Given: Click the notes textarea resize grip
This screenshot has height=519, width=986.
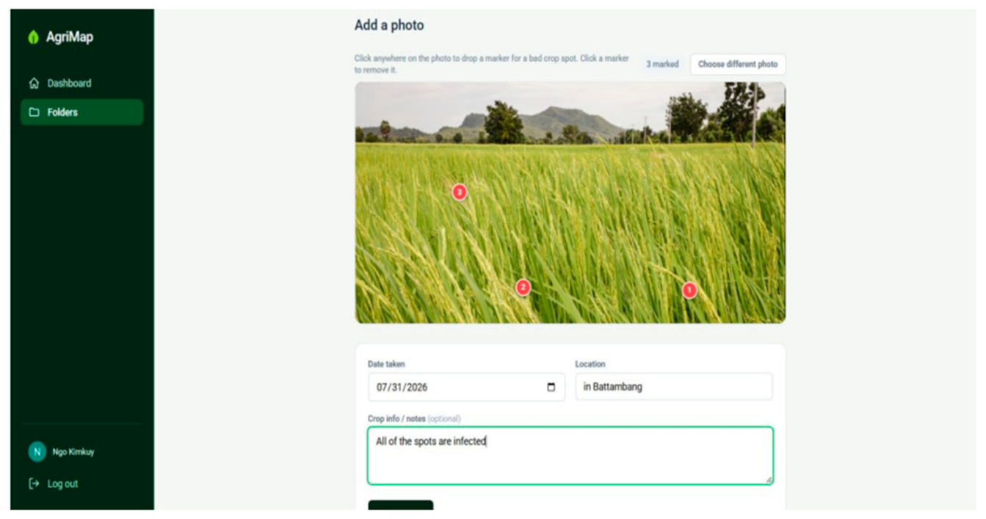Looking at the screenshot, I should [768, 479].
